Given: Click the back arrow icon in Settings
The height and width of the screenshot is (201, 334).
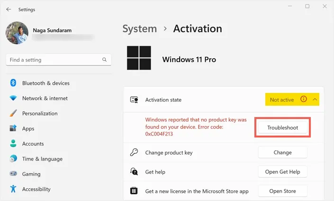Looking at the screenshot, I should (9, 9).
